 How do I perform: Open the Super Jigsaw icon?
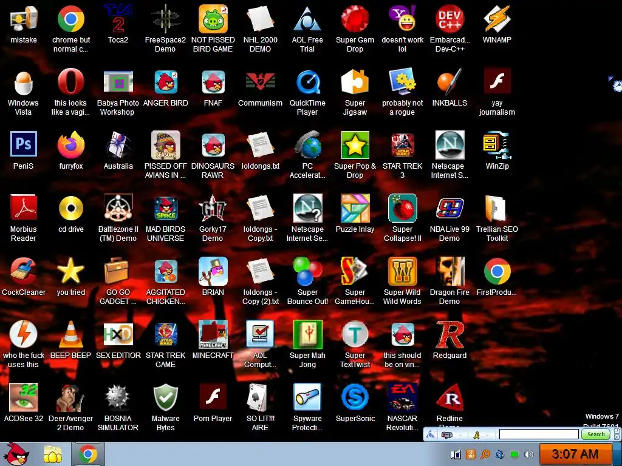355,82
